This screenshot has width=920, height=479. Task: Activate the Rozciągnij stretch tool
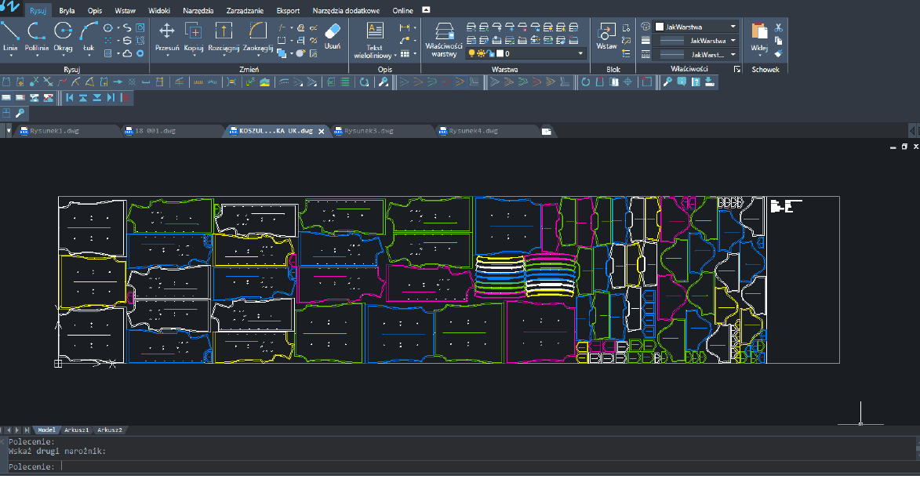pyautogui.click(x=224, y=36)
